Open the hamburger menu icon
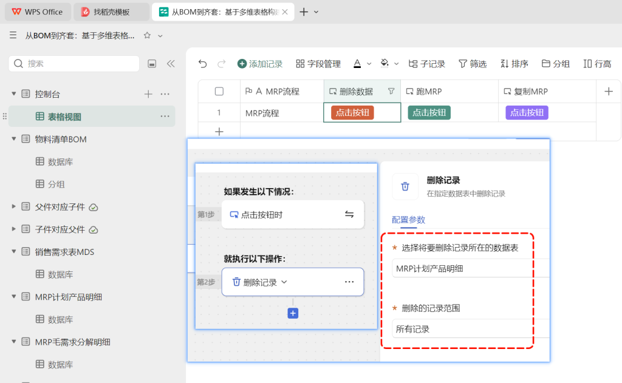The width and height of the screenshot is (622, 383). [x=13, y=35]
